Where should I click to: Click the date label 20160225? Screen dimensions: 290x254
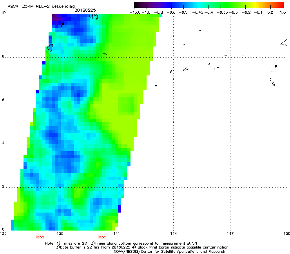pos(85,10)
